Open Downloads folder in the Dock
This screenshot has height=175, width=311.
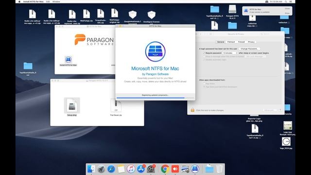coord(209,169)
